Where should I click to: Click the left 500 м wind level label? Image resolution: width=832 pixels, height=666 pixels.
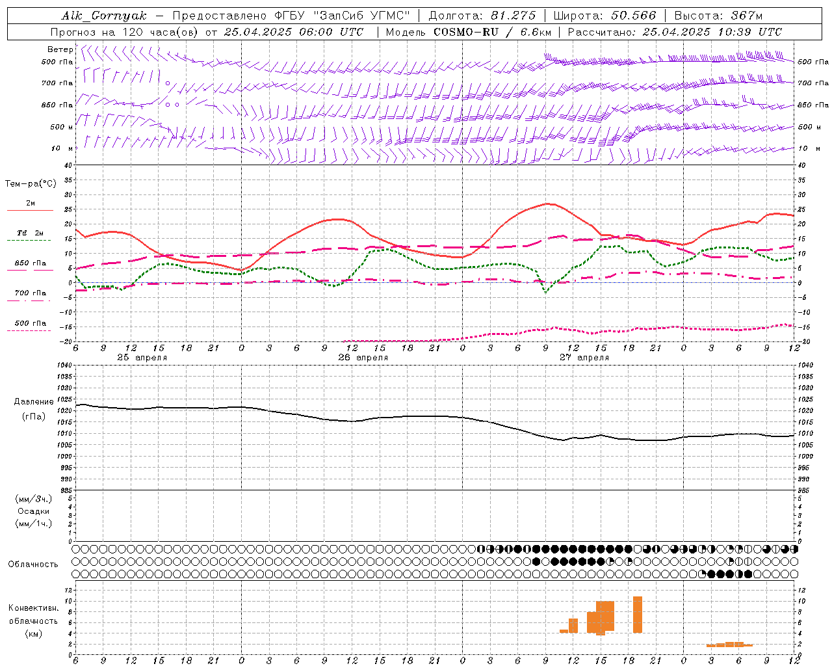[x=62, y=127]
